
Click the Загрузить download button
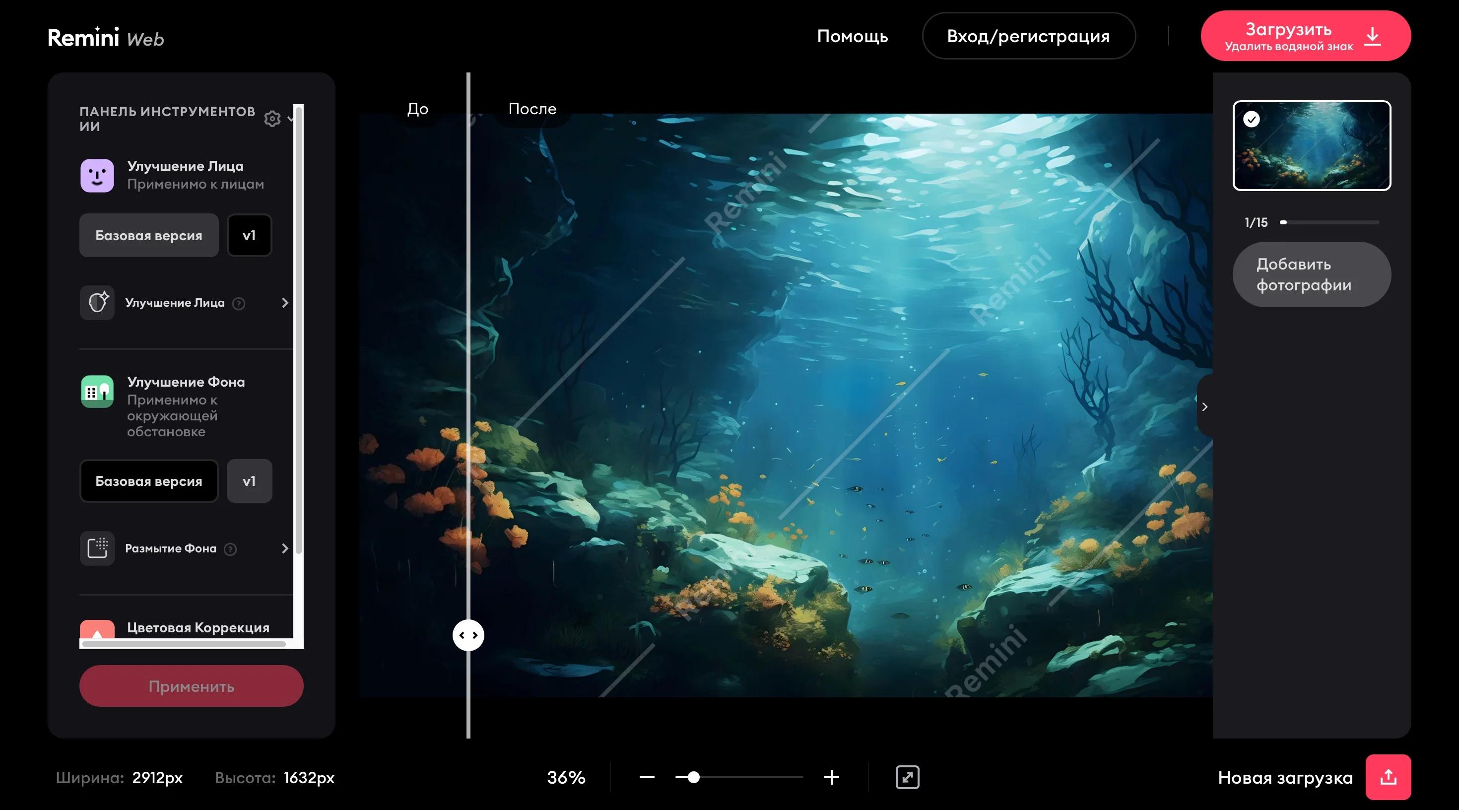1305,36
